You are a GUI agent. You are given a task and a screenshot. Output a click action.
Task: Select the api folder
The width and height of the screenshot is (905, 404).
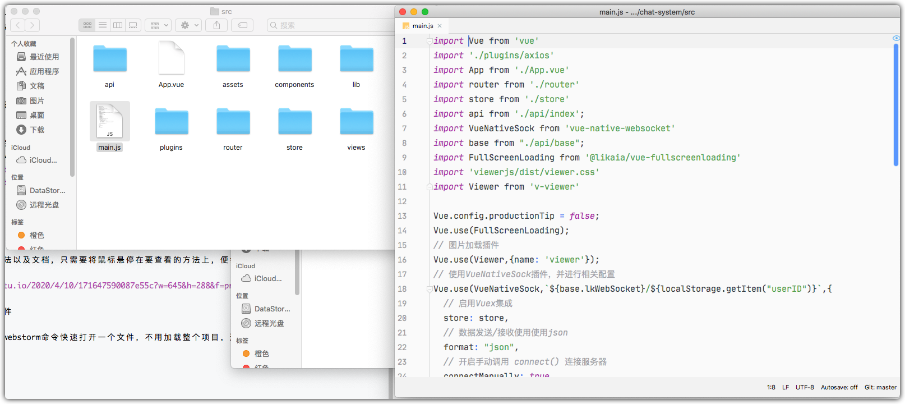[110, 66]
